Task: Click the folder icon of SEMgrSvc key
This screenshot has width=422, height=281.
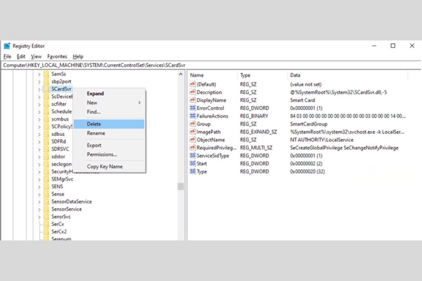Action: click(46, 179)
